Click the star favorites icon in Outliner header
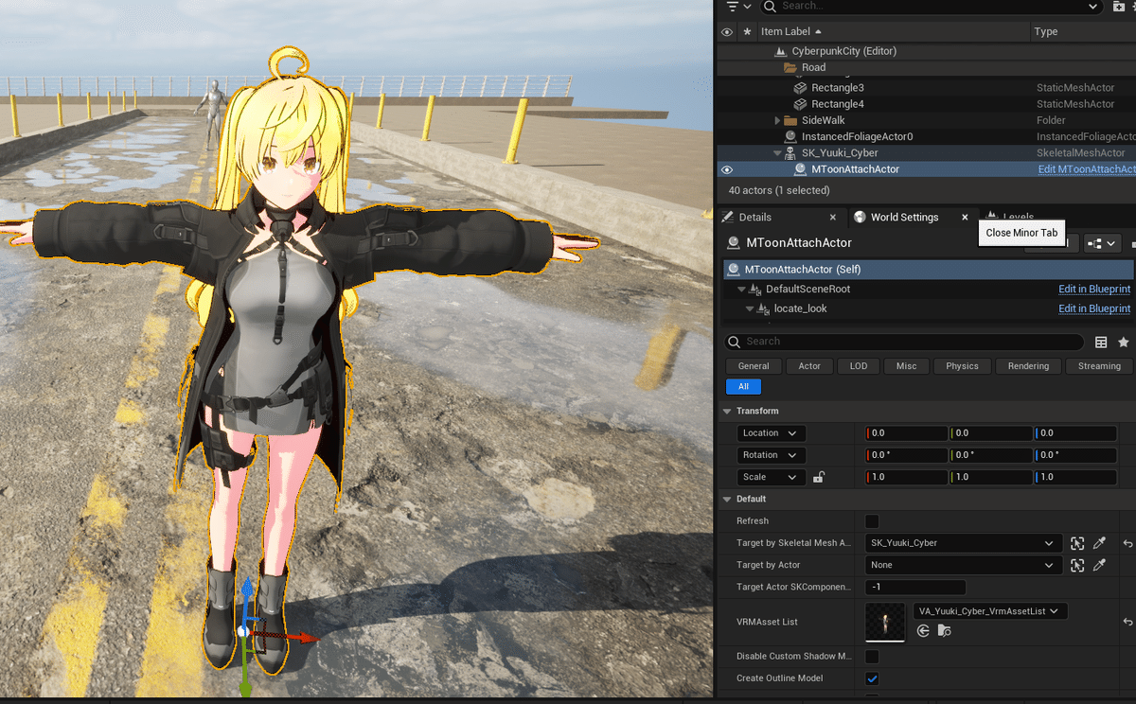The image size is (1136, 704). pos(747,31)
